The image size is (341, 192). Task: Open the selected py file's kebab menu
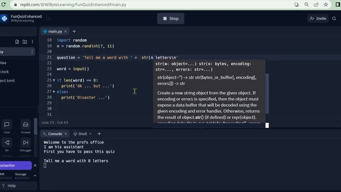32,52
